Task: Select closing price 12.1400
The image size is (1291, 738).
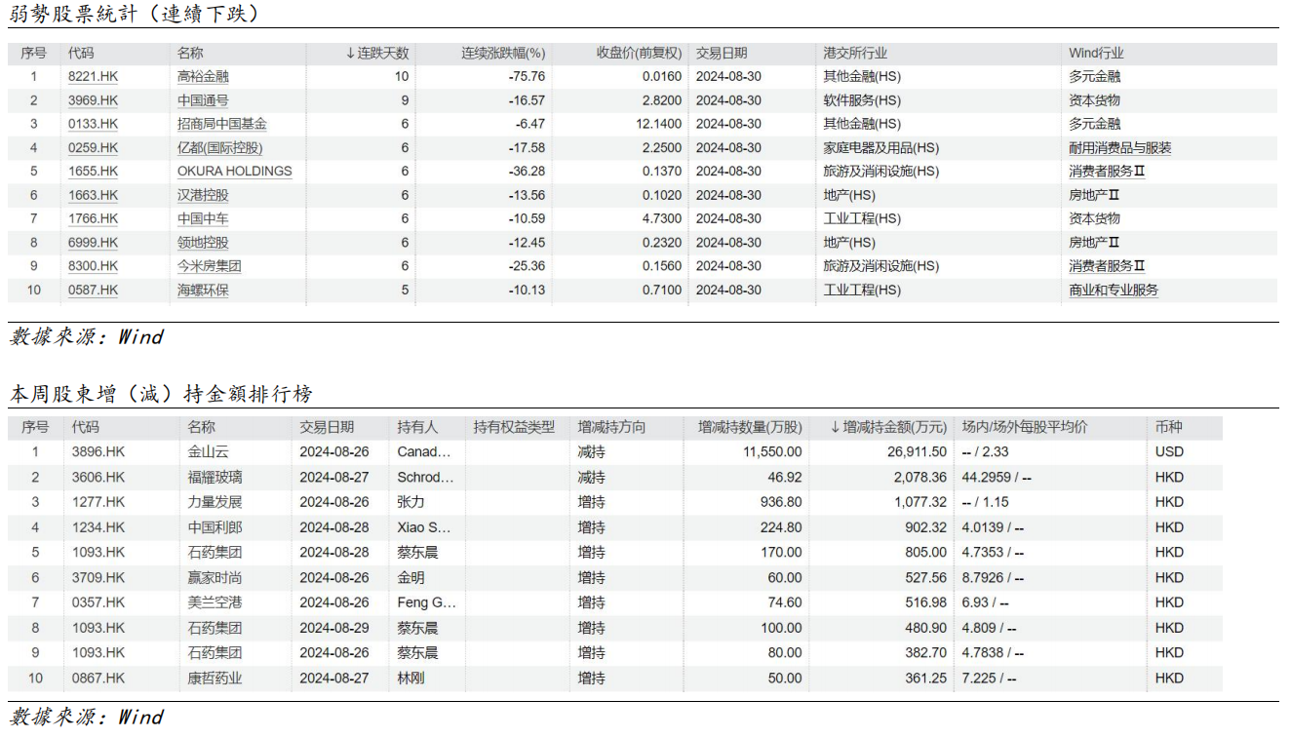Action: point(658,124)
